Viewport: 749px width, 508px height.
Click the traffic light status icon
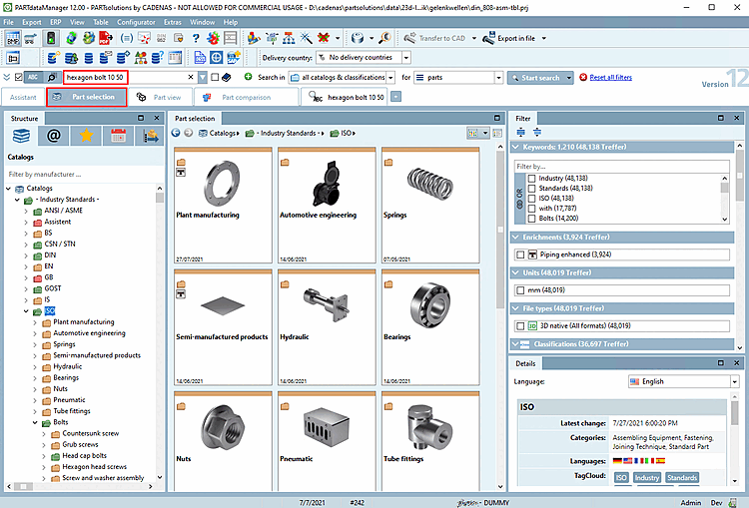[x=51, y=38]
